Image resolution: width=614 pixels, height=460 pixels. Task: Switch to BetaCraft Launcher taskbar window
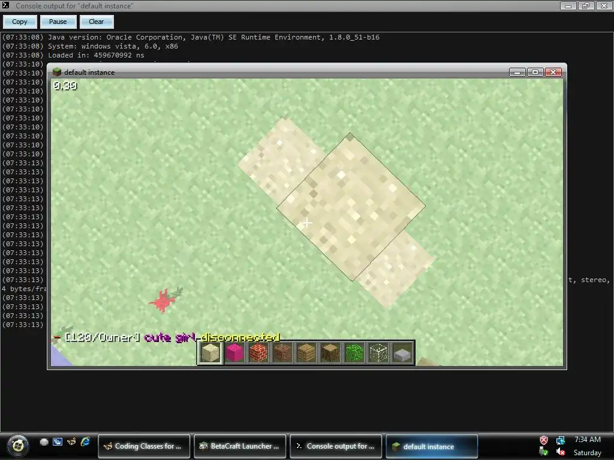pyautogui.click(x=240, y=446)
